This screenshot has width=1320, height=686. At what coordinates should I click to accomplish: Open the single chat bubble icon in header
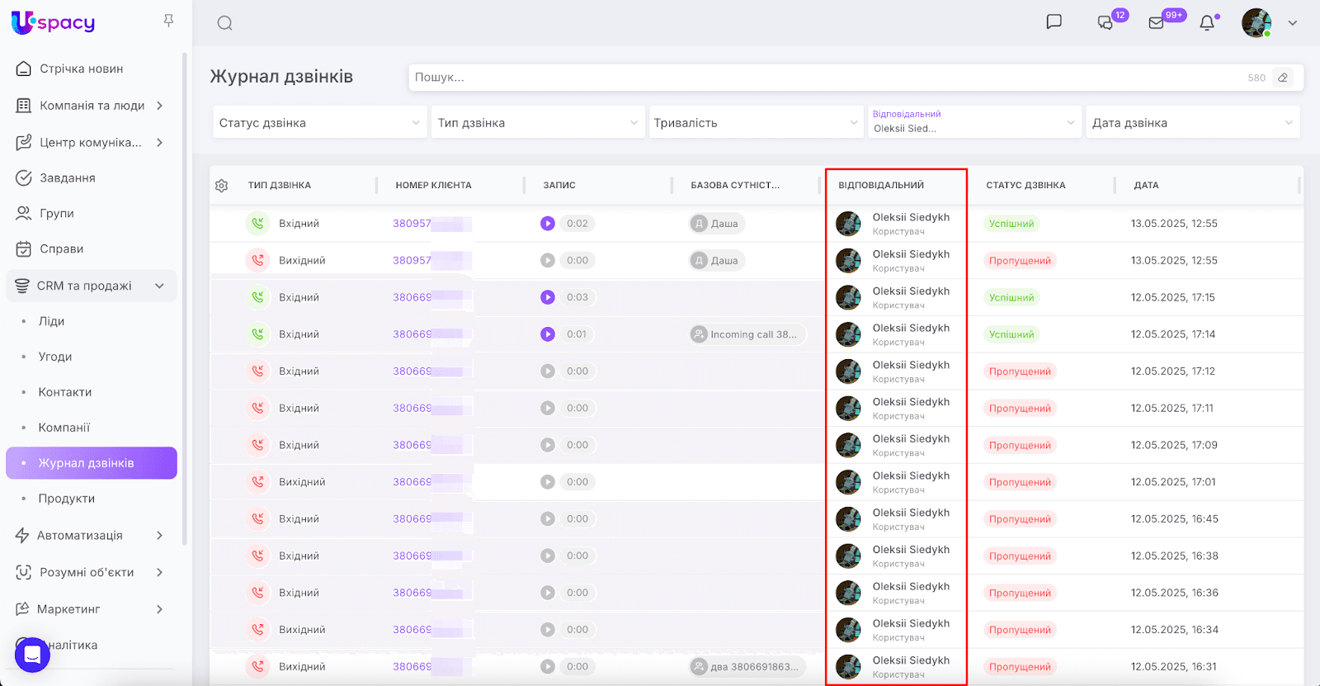(x=1054, y=22)
